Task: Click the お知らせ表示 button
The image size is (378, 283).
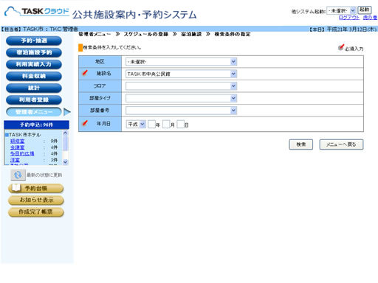Action: pyautogui.click(x=36, y=200)
